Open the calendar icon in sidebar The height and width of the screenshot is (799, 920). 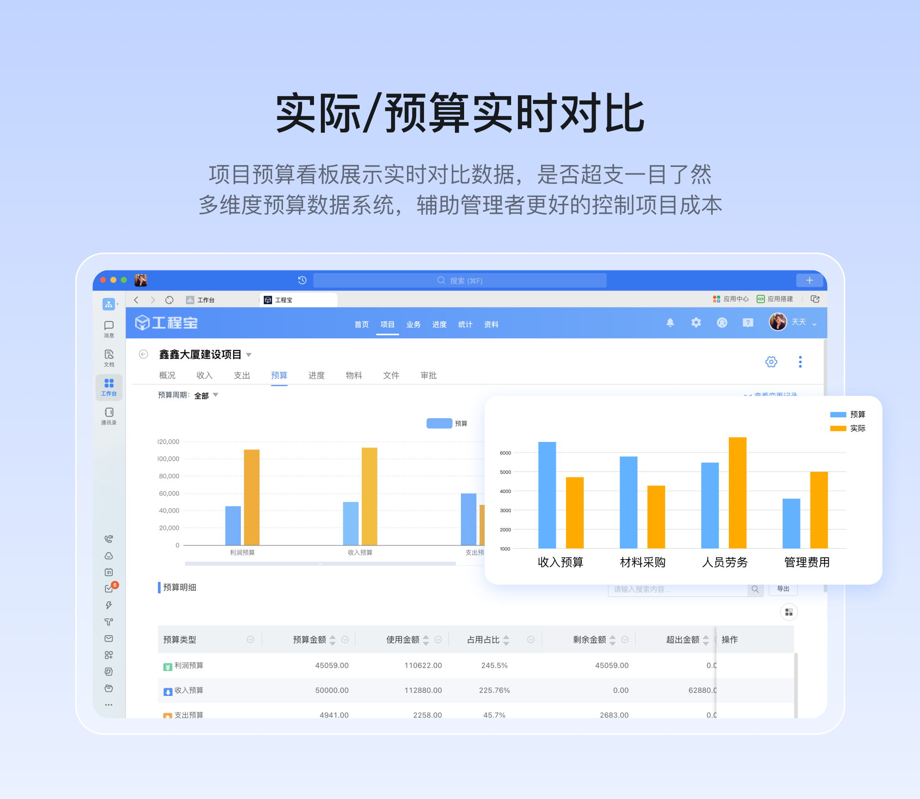109,572
